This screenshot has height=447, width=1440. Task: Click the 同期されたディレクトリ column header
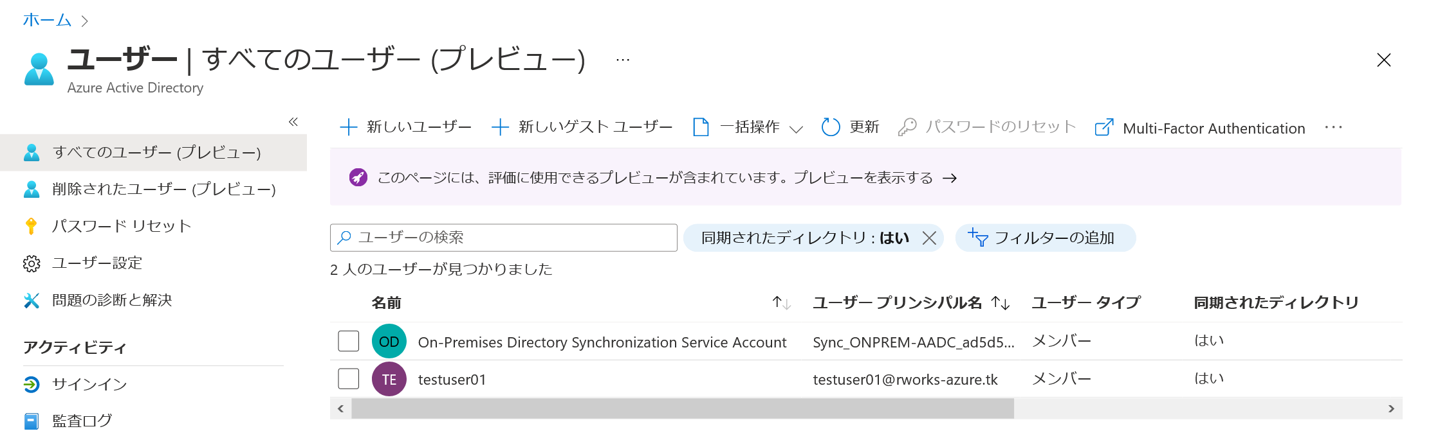tap(1277, 302)
